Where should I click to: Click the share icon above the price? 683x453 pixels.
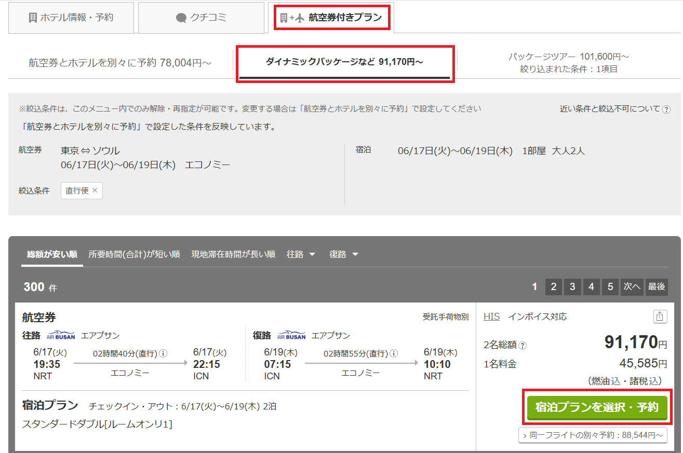pyautogui.click(x=660, y=317)
